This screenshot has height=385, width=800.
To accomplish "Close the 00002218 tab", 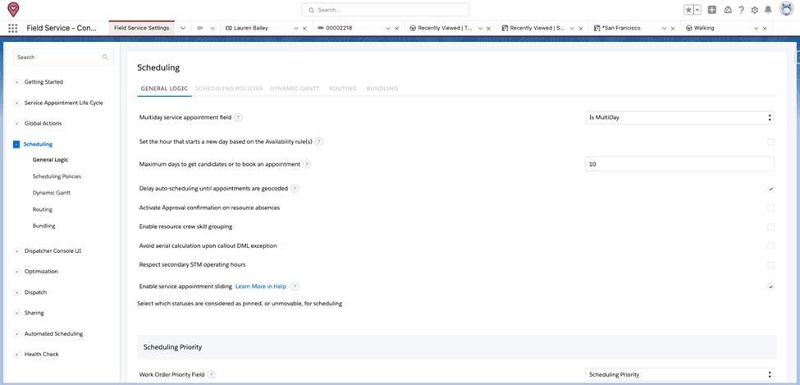I will (396, 29).
